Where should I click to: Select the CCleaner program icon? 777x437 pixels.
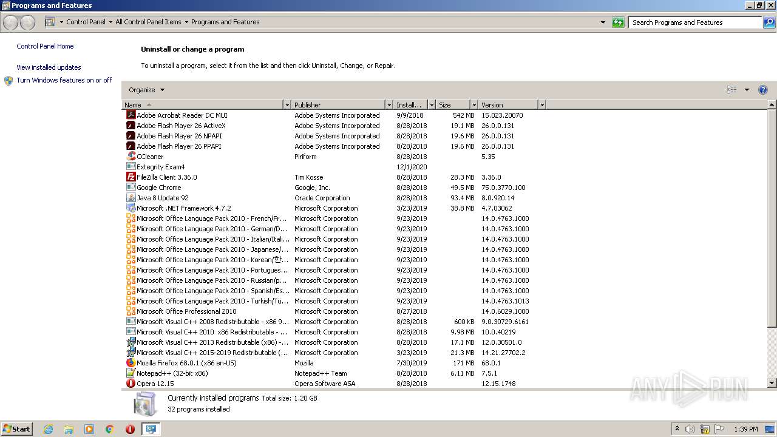pyautogui.click(x=131, y=156)
